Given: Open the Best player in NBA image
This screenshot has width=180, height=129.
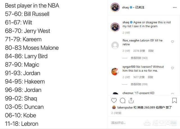Looking at the screenshot, I should tap(54, 64).
